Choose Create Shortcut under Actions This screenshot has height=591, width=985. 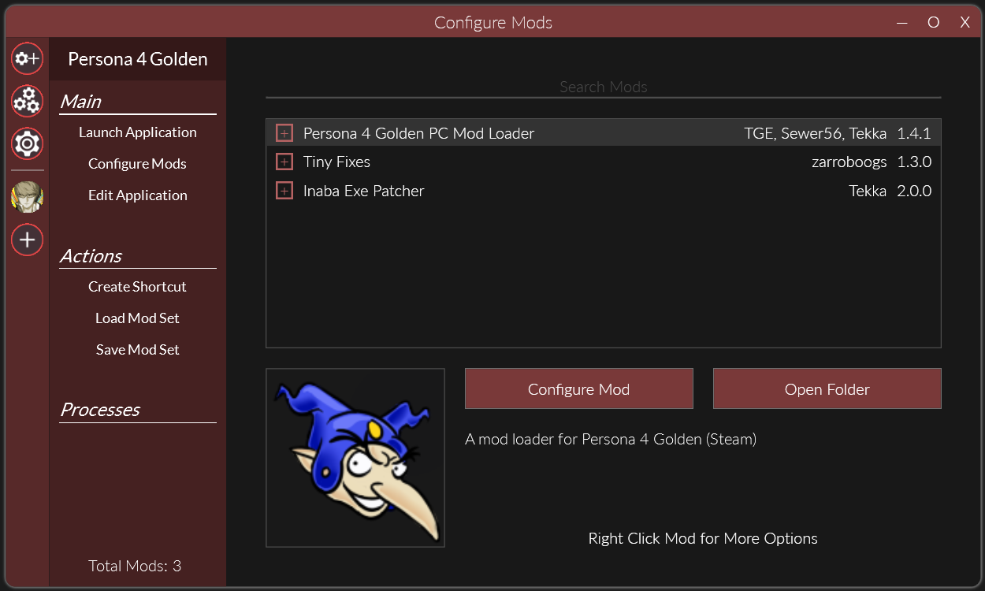[138, 287]
